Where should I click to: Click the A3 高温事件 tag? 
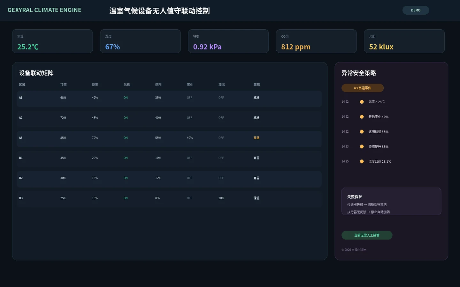[x=363, y=88]
